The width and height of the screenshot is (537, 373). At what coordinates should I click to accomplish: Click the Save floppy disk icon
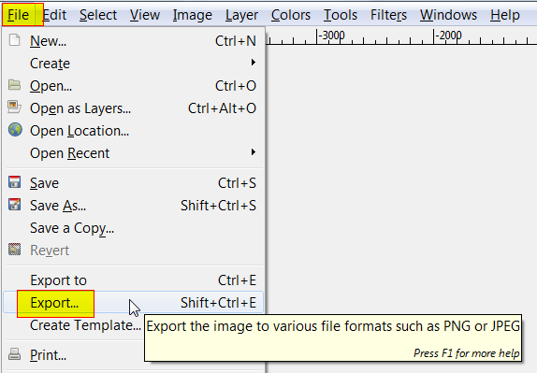tap(14, 182)
